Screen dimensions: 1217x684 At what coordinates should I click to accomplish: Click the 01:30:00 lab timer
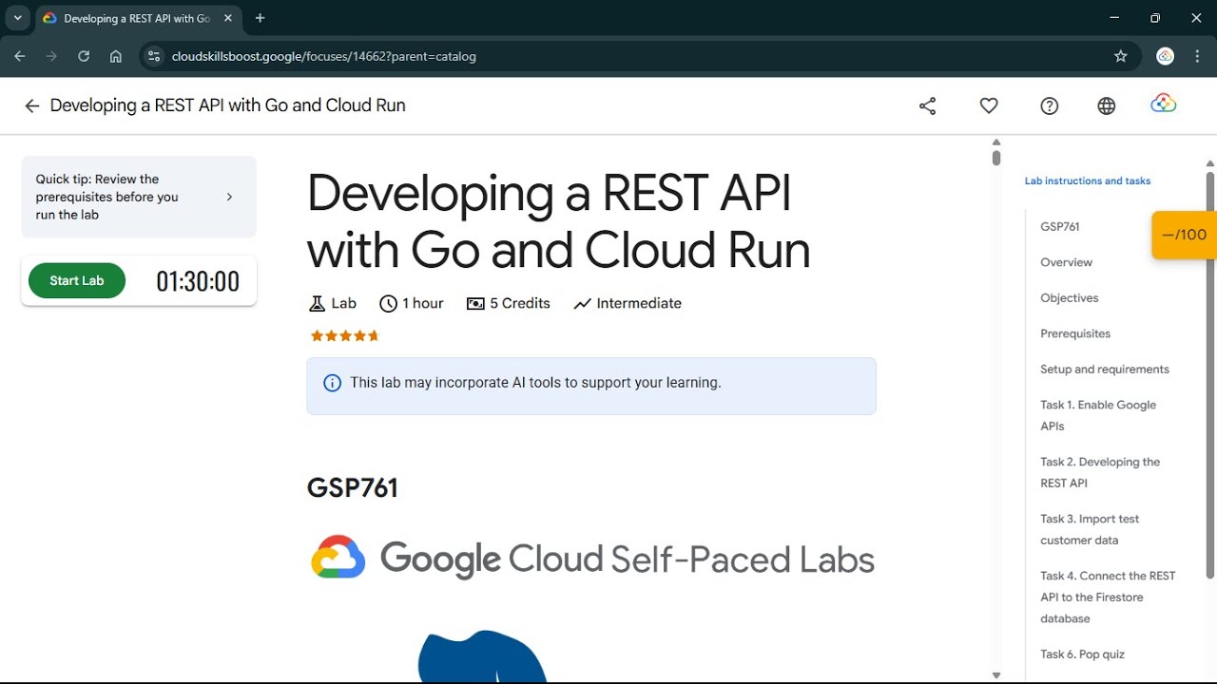198,281
